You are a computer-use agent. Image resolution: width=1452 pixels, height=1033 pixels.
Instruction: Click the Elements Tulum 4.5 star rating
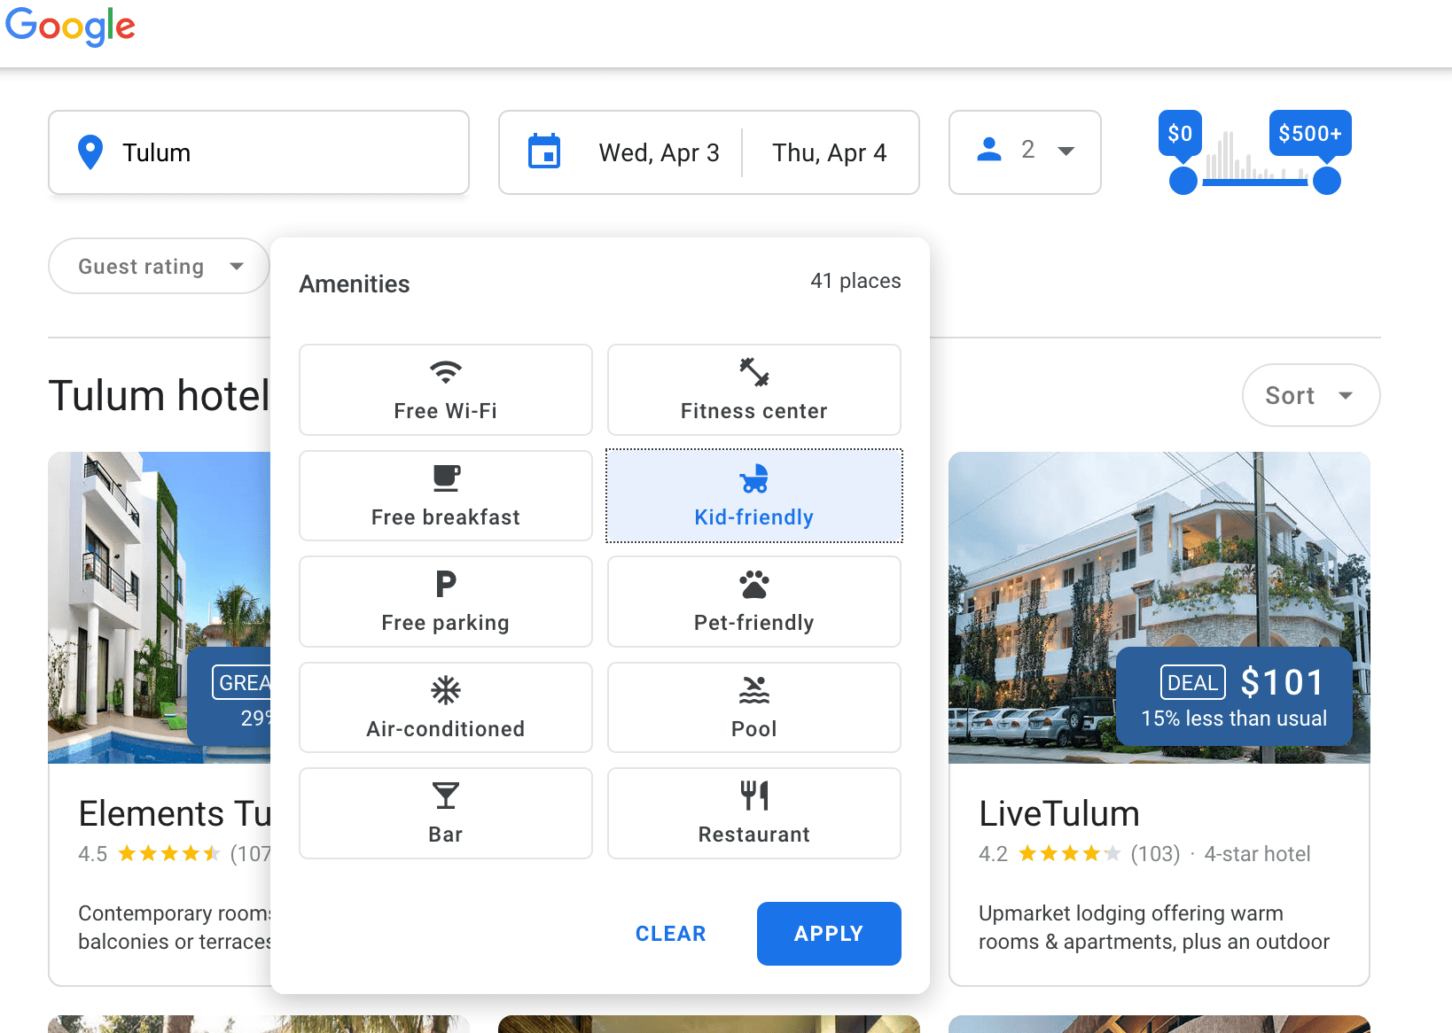tap(168, 854)
